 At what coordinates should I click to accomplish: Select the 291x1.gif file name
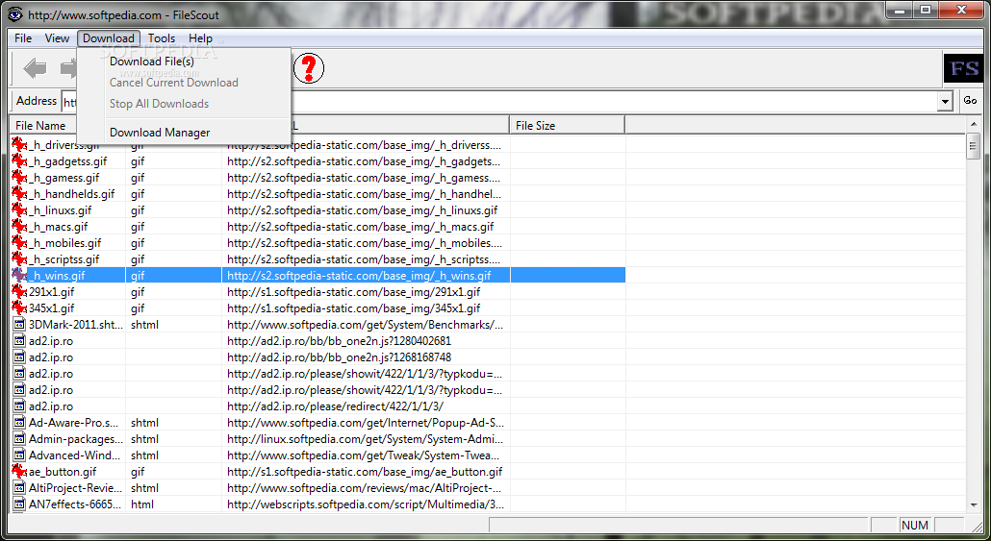pyautogui.click(x=51, y=292)
